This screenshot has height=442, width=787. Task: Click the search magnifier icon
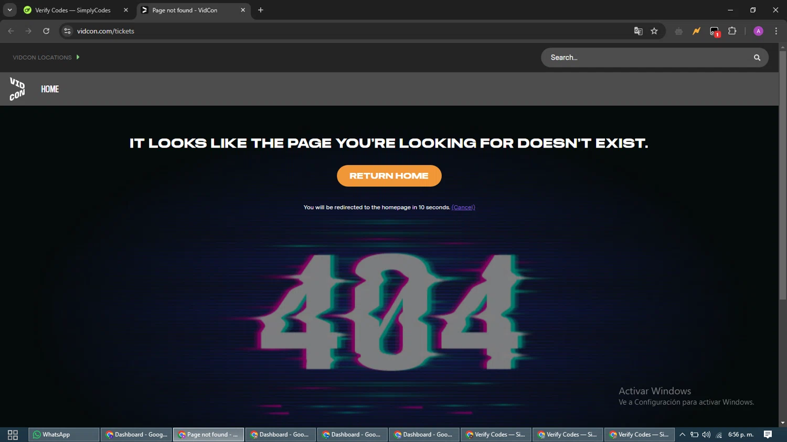[757, 58]
